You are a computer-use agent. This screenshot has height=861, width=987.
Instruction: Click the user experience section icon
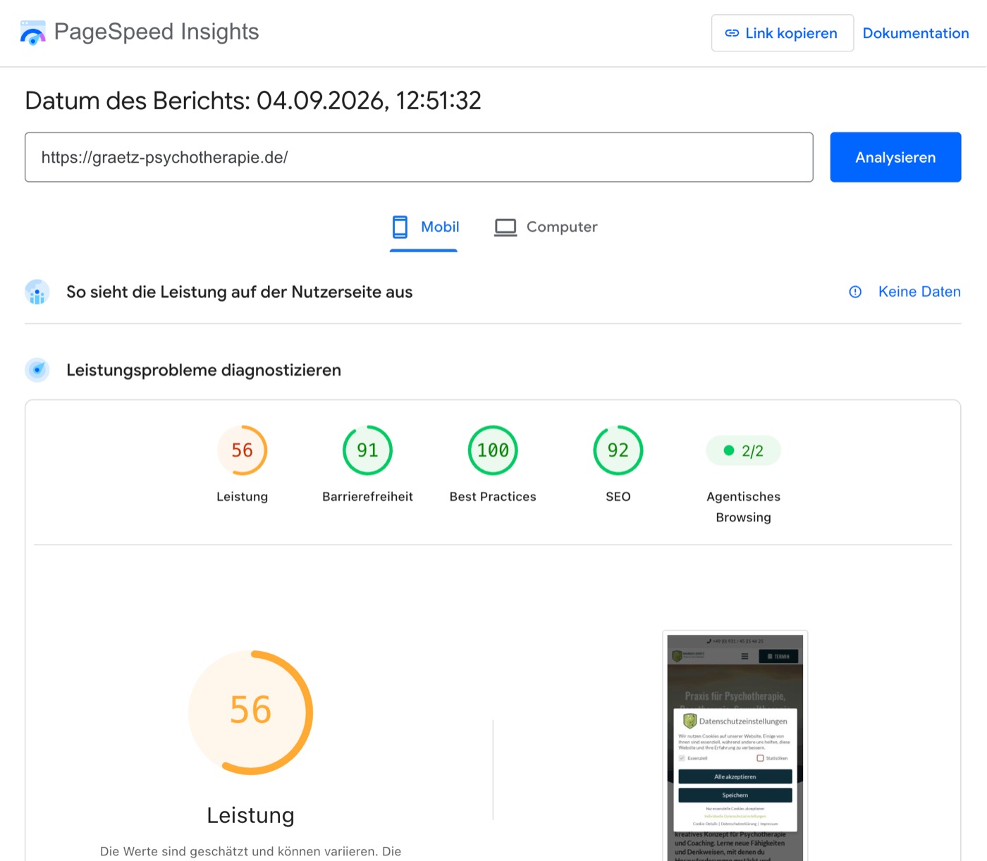37,292
